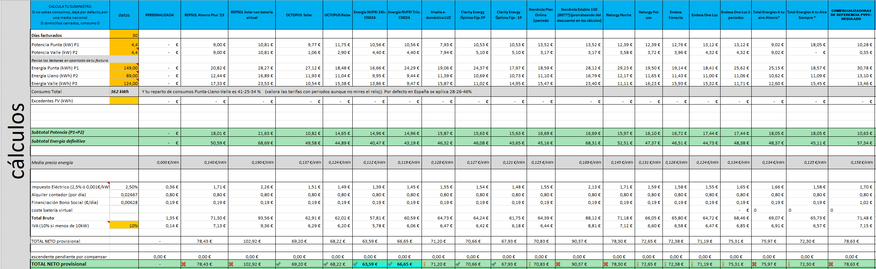Click the 'datos' column header
The height and width of the screenshot is (269, 876).
coord(124,15)
